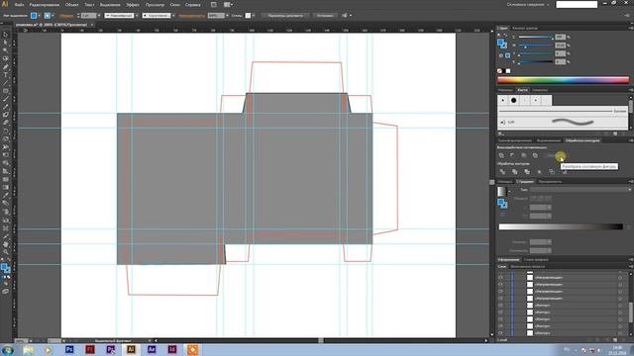Screen dimensions: 634x356
Task: Click the Cyan (C) color slider
Action: point(536,38)
